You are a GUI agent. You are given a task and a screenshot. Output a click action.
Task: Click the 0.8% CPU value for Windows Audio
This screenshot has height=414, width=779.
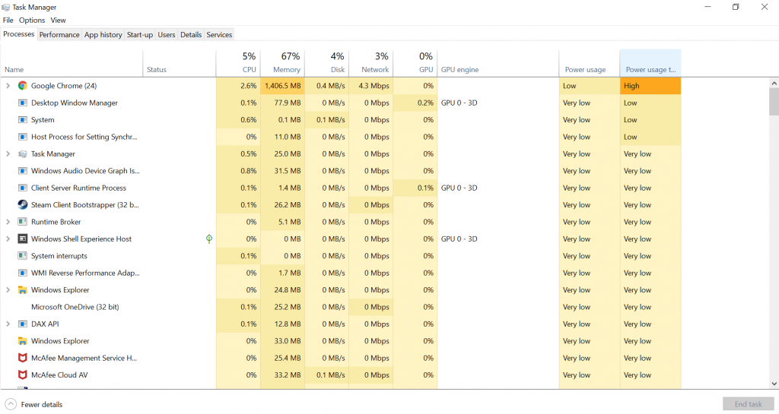(x=238, y=171)
